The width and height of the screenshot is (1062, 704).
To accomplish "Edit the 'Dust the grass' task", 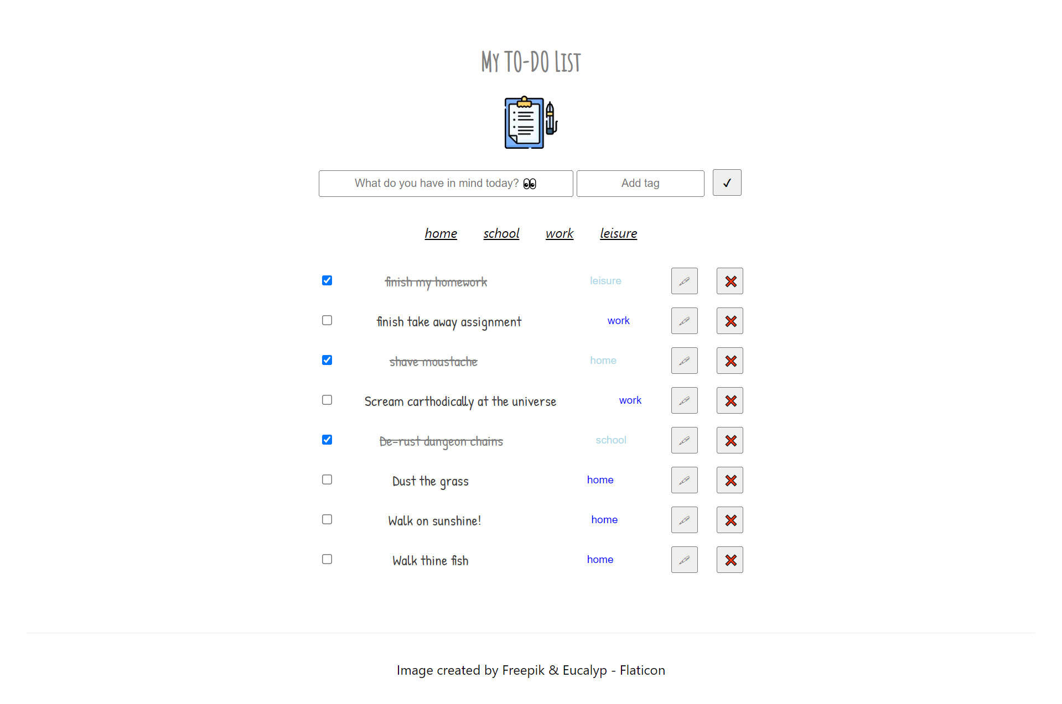I will [x=684, y=480].
